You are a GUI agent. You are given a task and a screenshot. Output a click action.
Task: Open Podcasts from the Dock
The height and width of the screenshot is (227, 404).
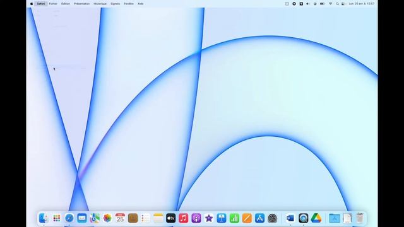coord(196,218)
